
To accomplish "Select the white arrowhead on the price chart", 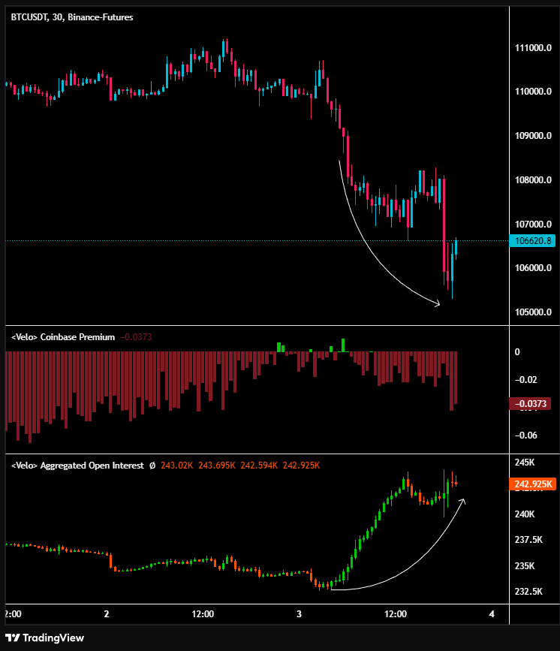I will click(437, 303).
